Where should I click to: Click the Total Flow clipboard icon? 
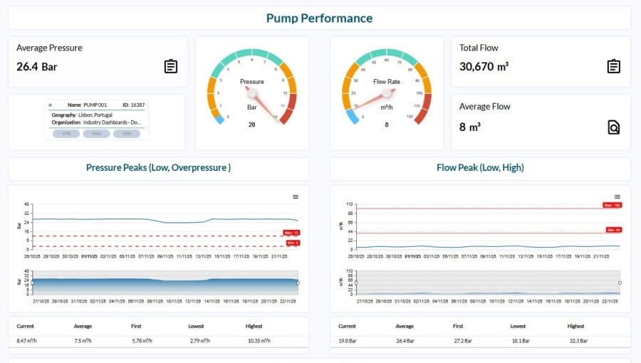pyautogui.click(x=613, y=66)
